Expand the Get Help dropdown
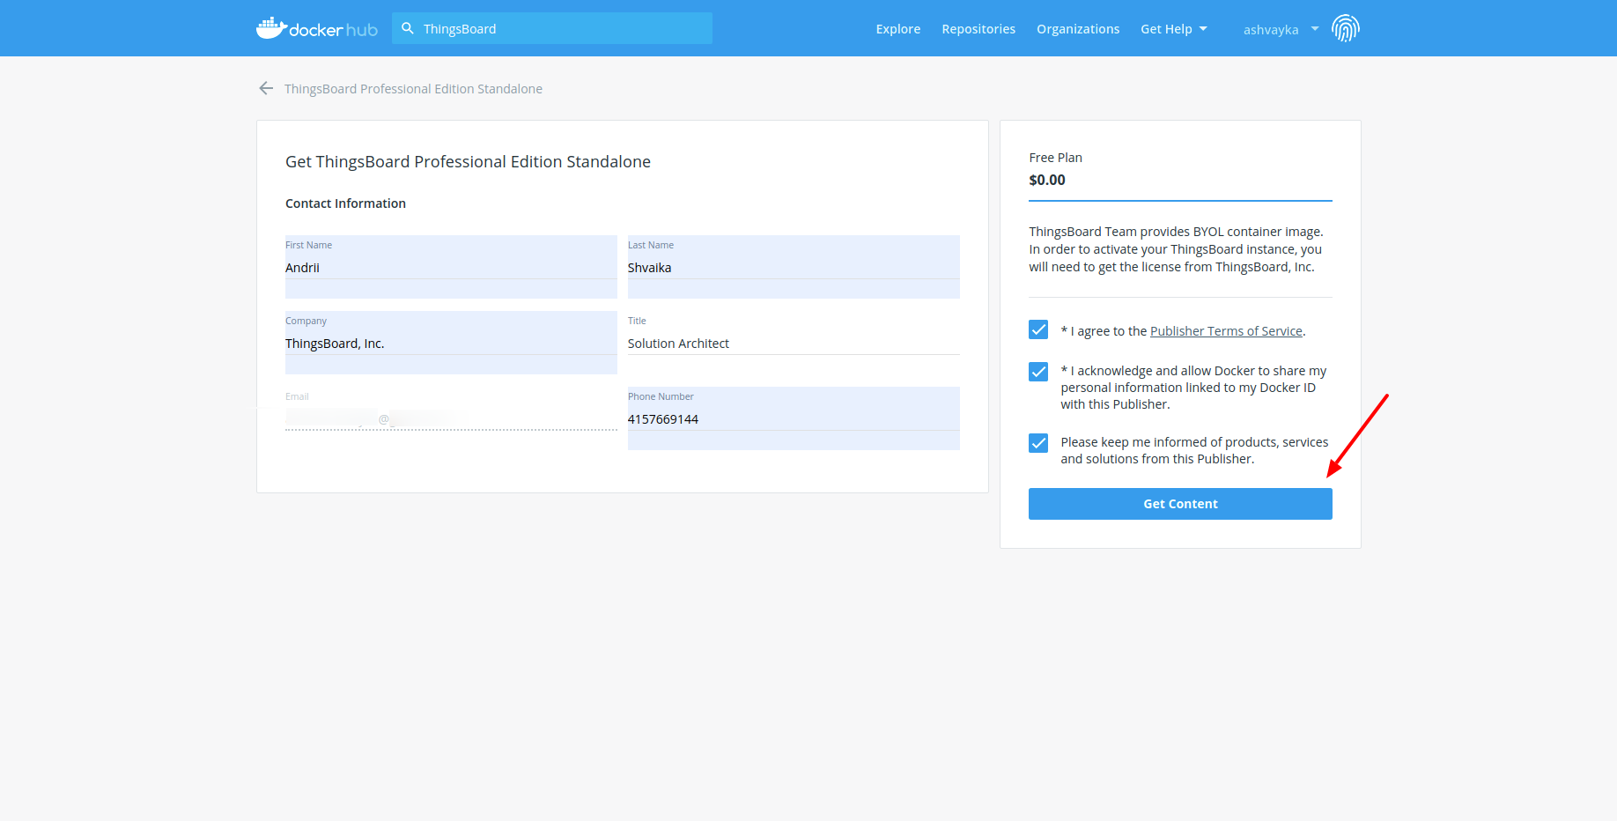This screenshot has width=1617, height=821. click(x=1173, y=29)
